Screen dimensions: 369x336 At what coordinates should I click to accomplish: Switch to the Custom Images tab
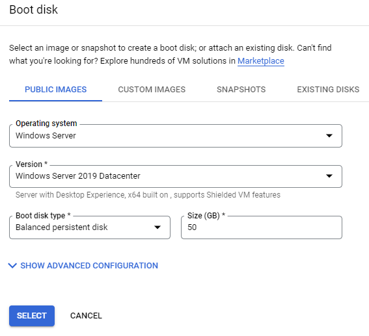click(x=152, y=90)
